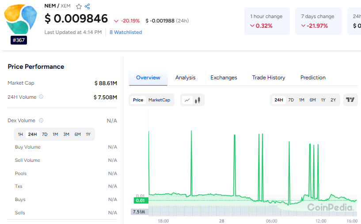The image size is (361, 224).
Task: Switch chart to candlestick view icon
Action: coord(198,100)
